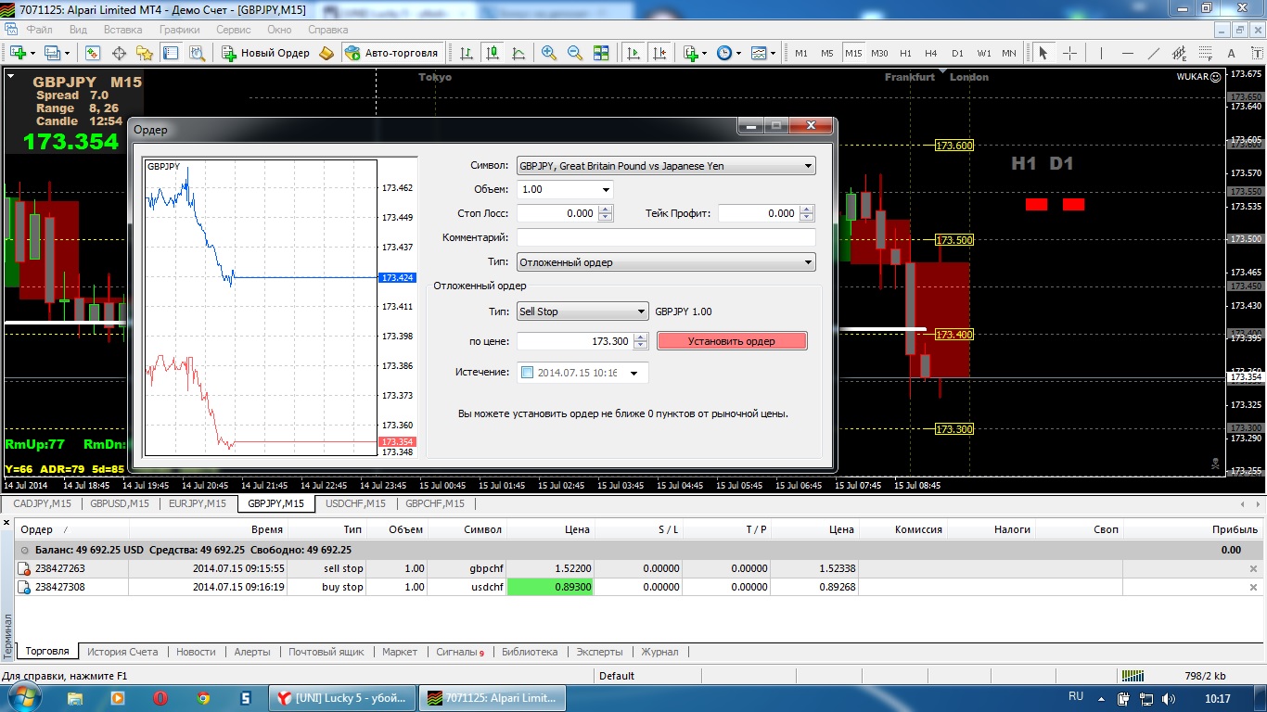This screenshot has height=712, width=1267.
Task: Delete order 238427308 with its X
Action: [x=1254, y=587]
